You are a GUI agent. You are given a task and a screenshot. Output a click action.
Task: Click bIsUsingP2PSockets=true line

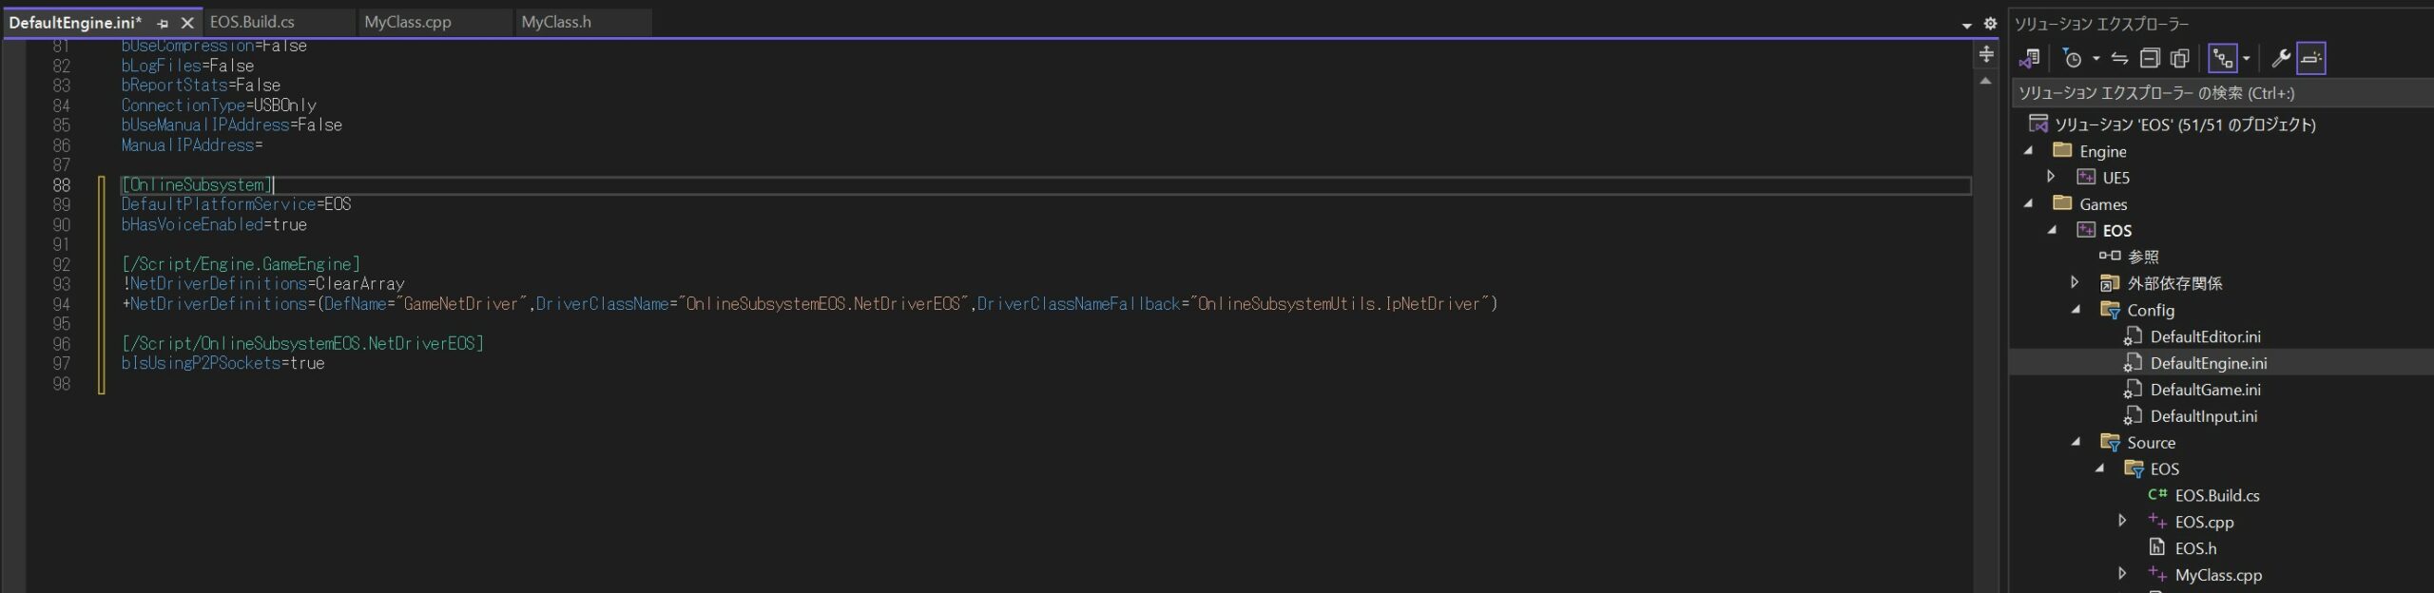(222, 363)
